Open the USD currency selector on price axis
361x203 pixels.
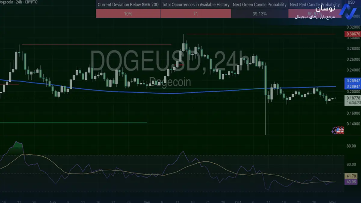click(x=351, y=2)
